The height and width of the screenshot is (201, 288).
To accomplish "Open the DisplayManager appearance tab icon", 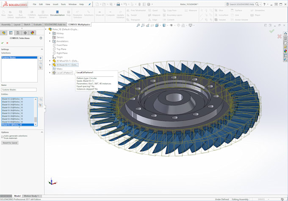I will click(x=32, y=33).
